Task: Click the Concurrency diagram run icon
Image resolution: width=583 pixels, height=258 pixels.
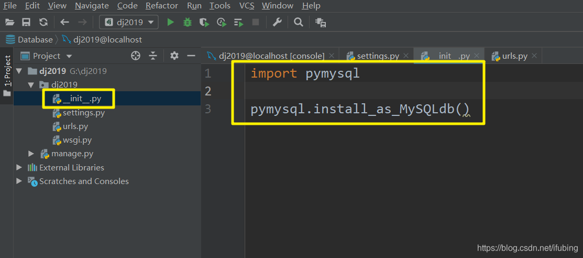Action: click(238, 23)
